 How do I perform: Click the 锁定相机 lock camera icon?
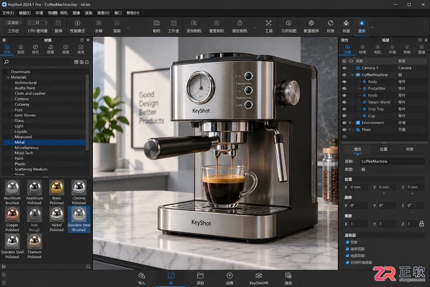(x=240, y=23)
